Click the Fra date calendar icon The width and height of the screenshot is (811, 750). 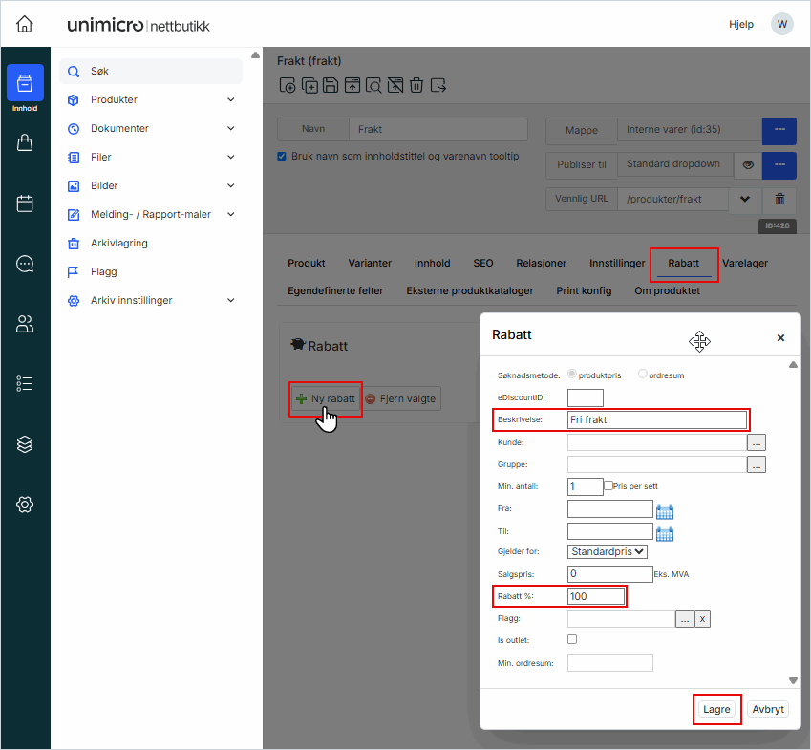coord(665,510)
